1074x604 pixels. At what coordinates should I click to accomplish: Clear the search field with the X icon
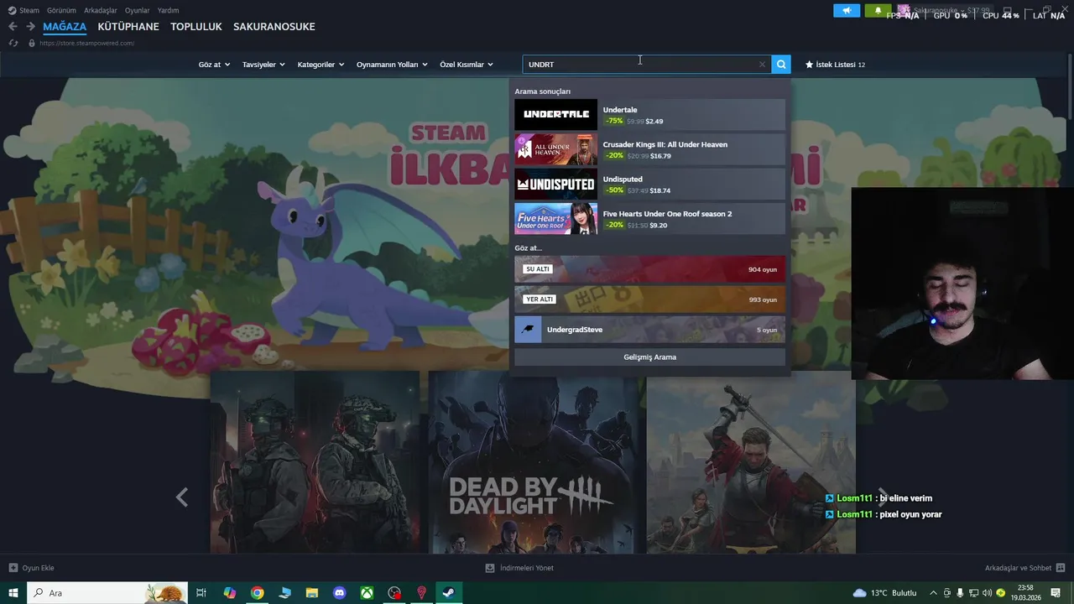click(x=762, y=65)
